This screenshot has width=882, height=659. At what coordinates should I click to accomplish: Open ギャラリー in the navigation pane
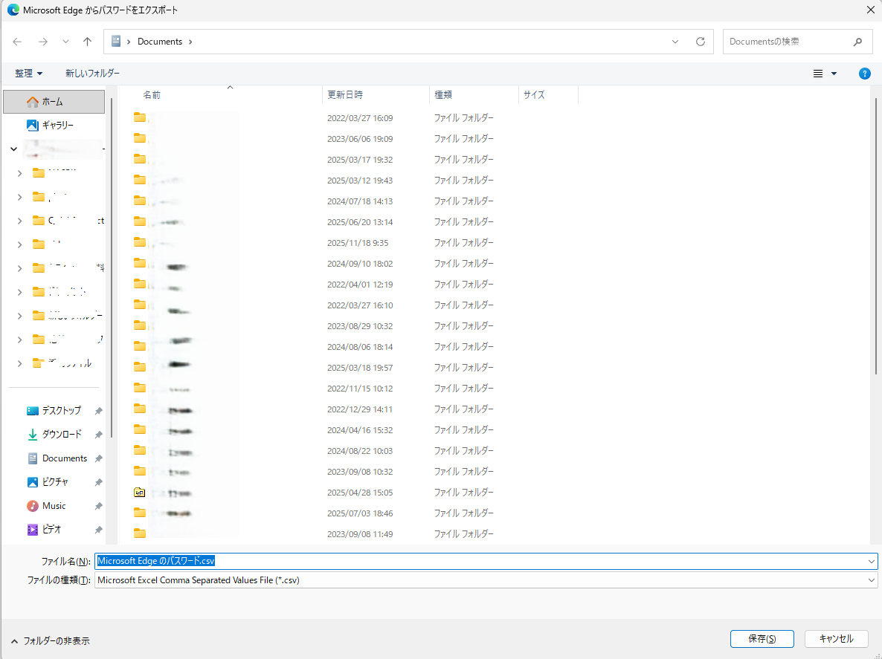pos(57,125)
